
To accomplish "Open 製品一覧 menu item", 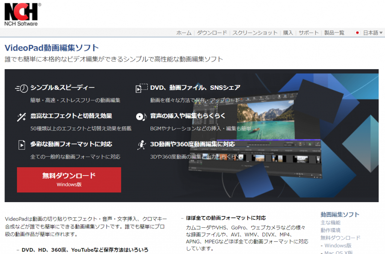I will click(x=334, y=33).
